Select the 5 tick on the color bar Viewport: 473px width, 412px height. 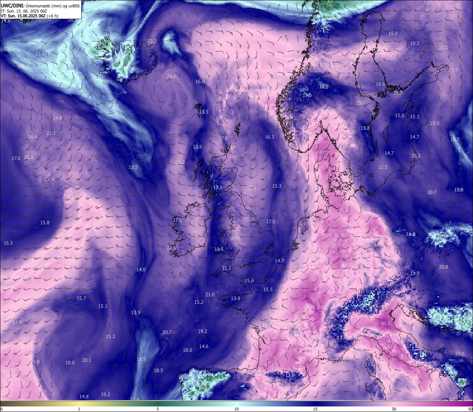[158, 409]
